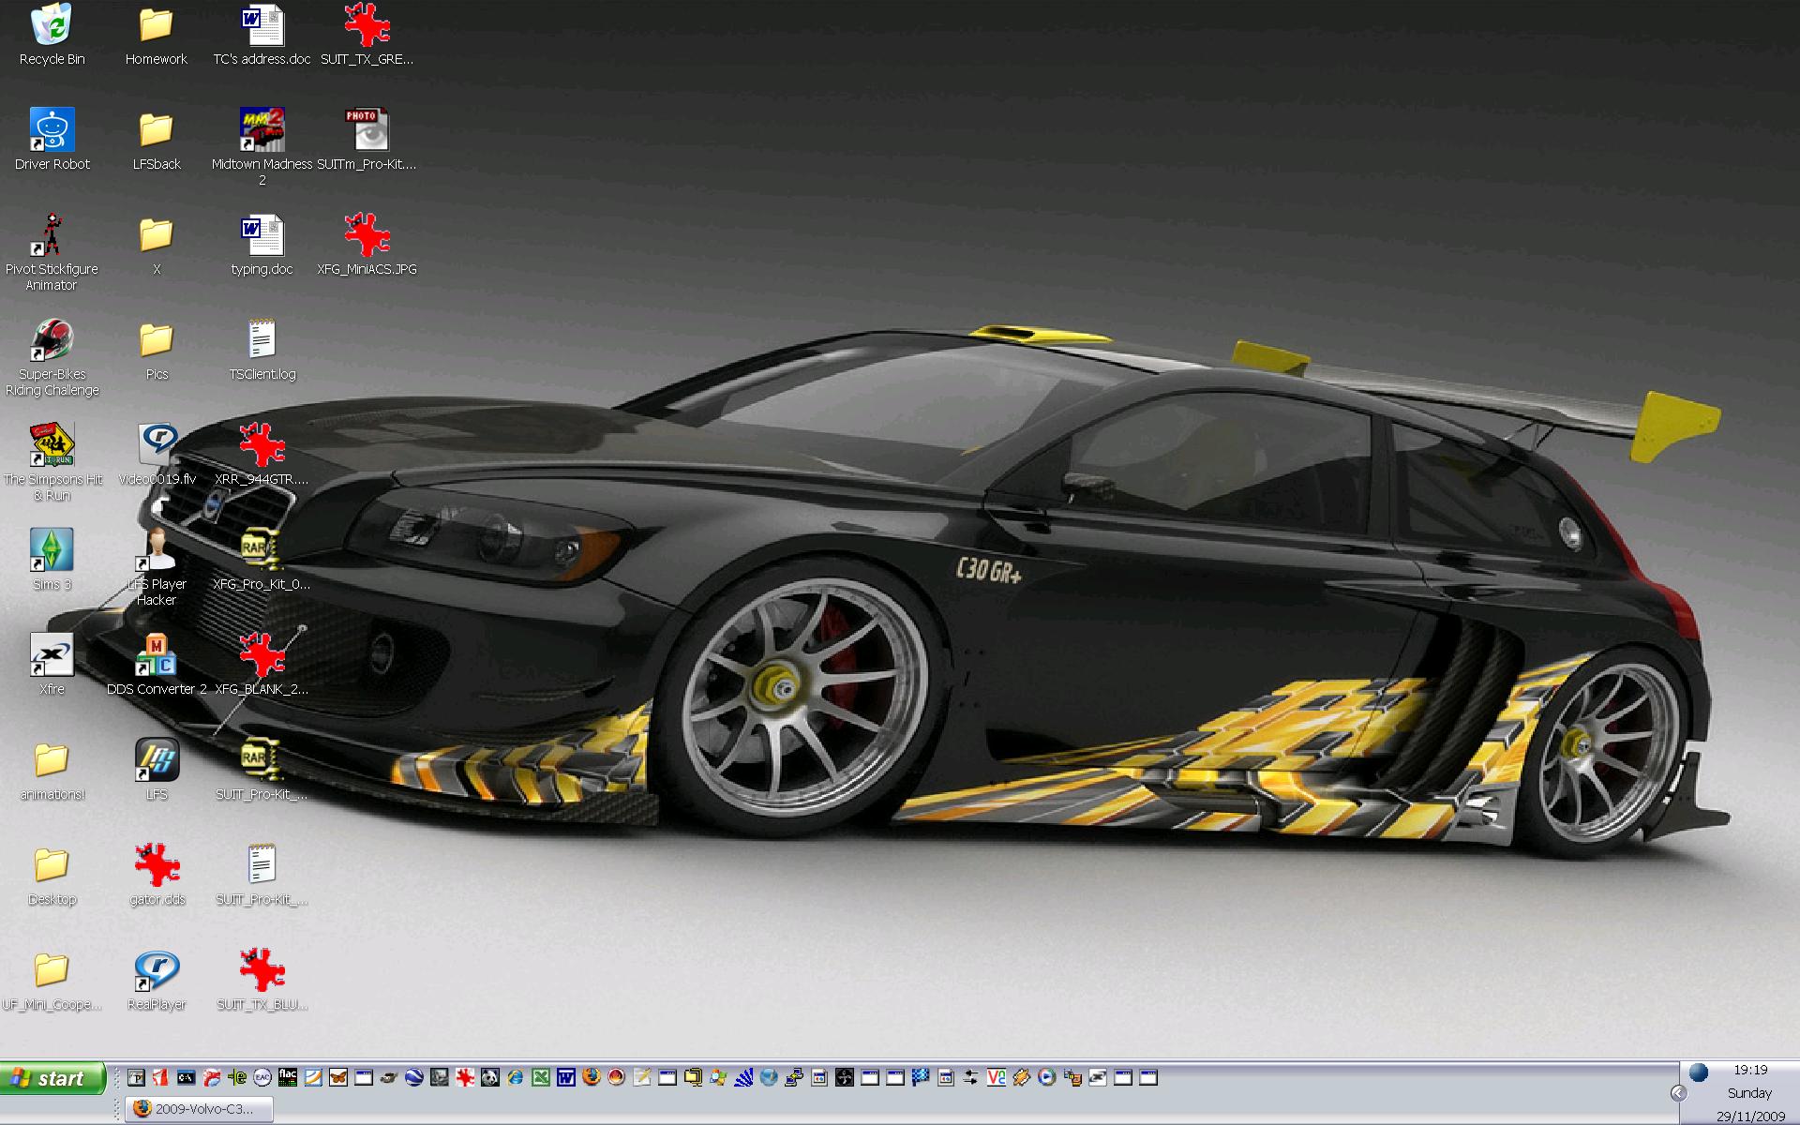This screenshot has width=1800, height=1125.
Task: Launch LFS game shortcut
Action: click(157, 760)
